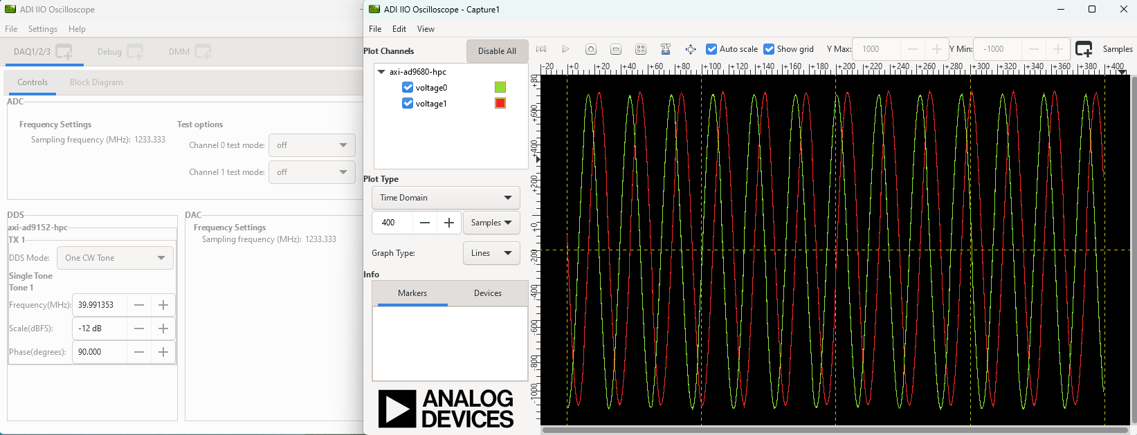Increase Y Max with plus button
This screenshot has height=435, width=1137.
click(937, 49)
